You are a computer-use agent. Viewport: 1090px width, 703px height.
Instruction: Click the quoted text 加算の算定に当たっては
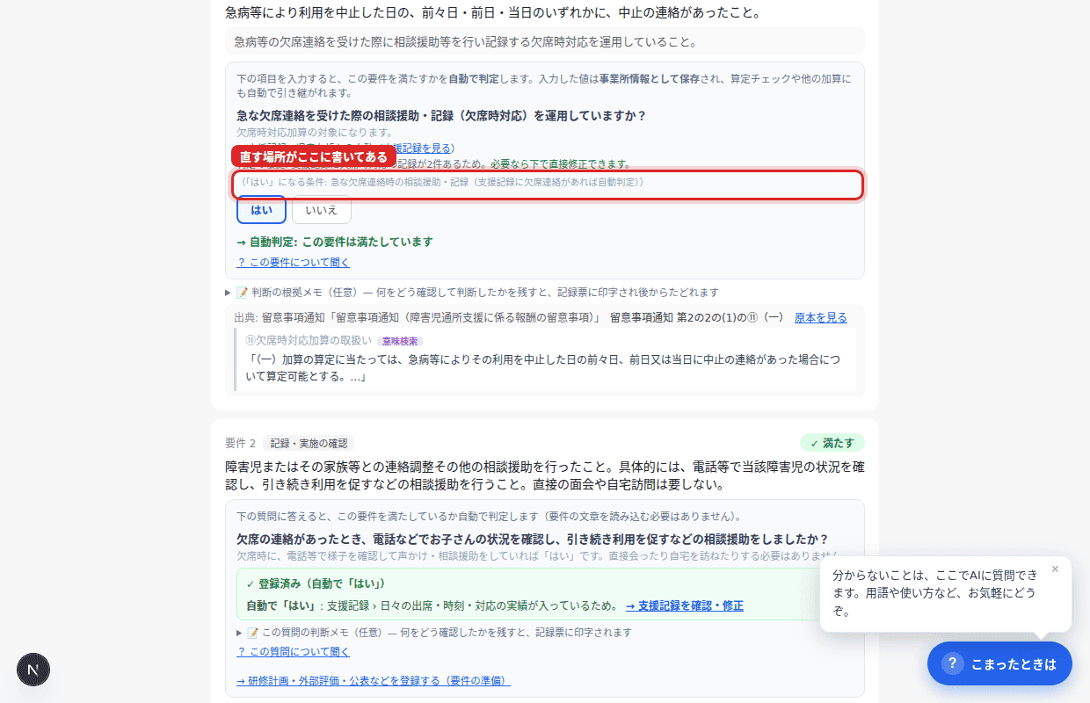[x=545, y=368]
